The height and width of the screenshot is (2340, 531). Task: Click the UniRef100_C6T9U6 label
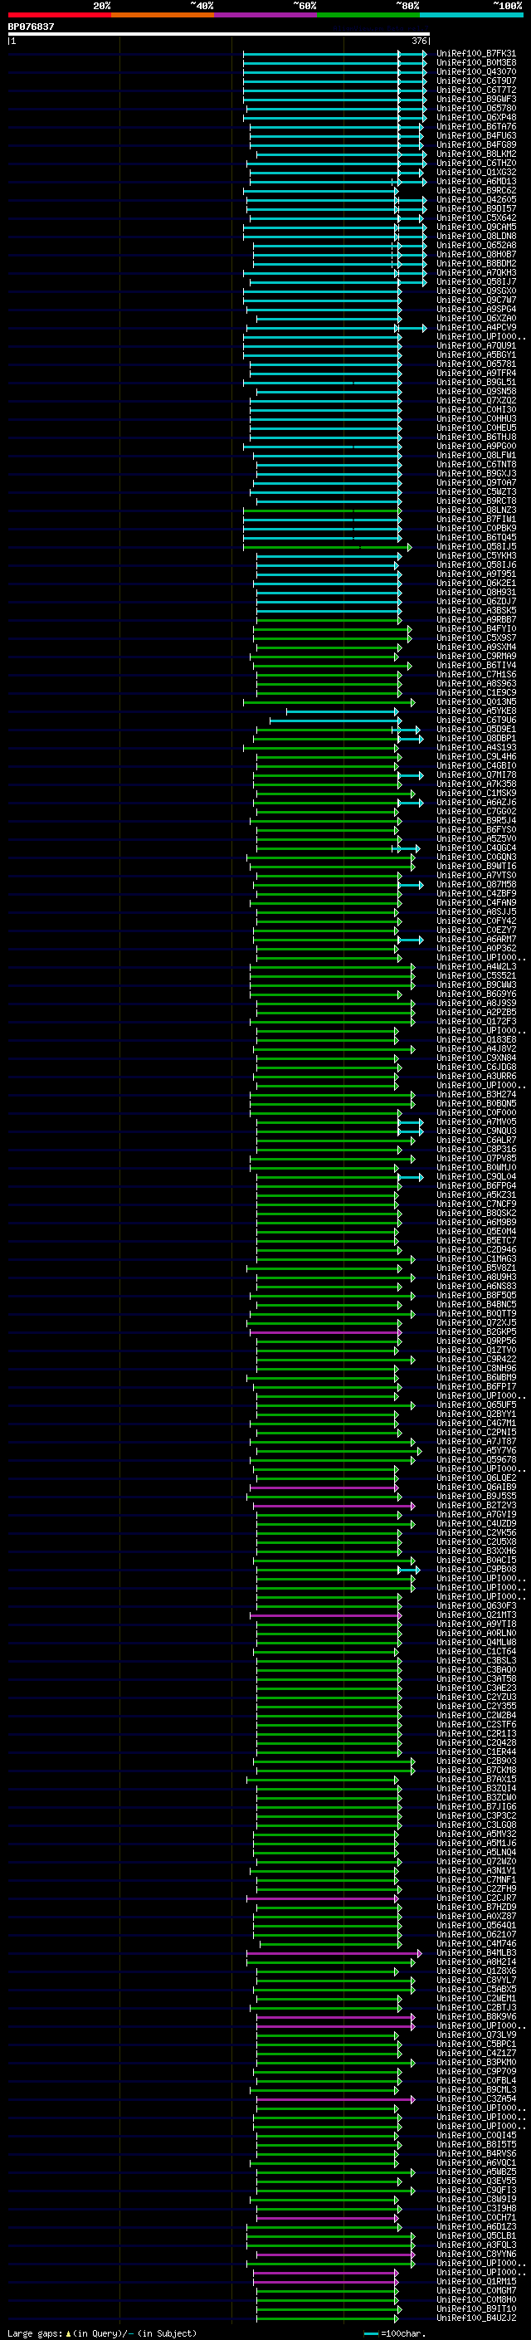coord(475,721)
